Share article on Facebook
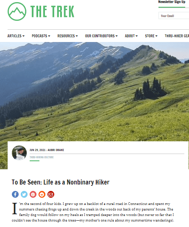 coord(15,194)
